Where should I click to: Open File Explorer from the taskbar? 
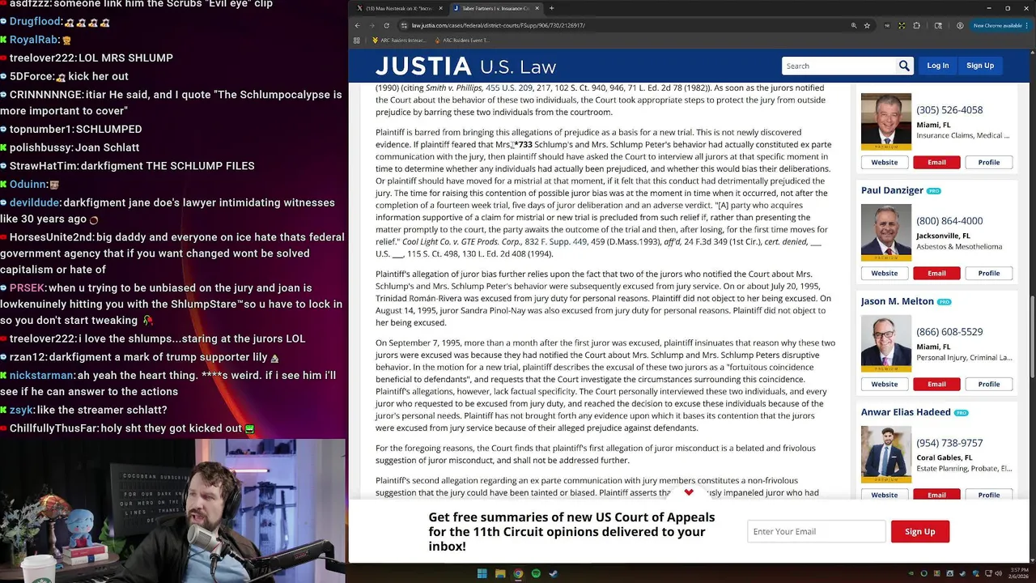(x=500, y=574)
